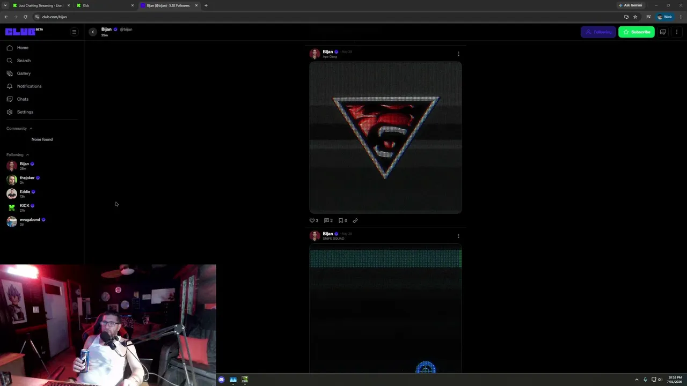This screenshot has width=687, height=386.
Task: Close the Kick tab
Action: point(133,5)
